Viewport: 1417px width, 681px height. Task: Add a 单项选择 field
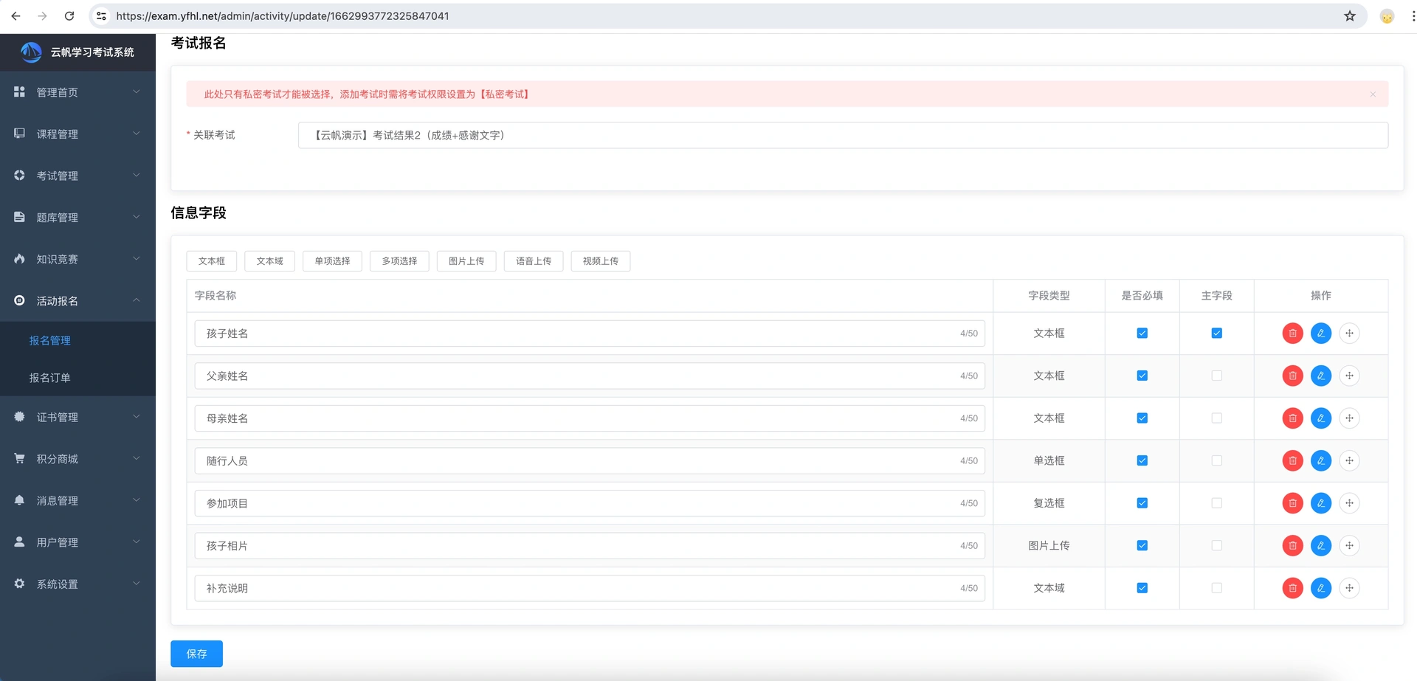[x=332, y=261]
